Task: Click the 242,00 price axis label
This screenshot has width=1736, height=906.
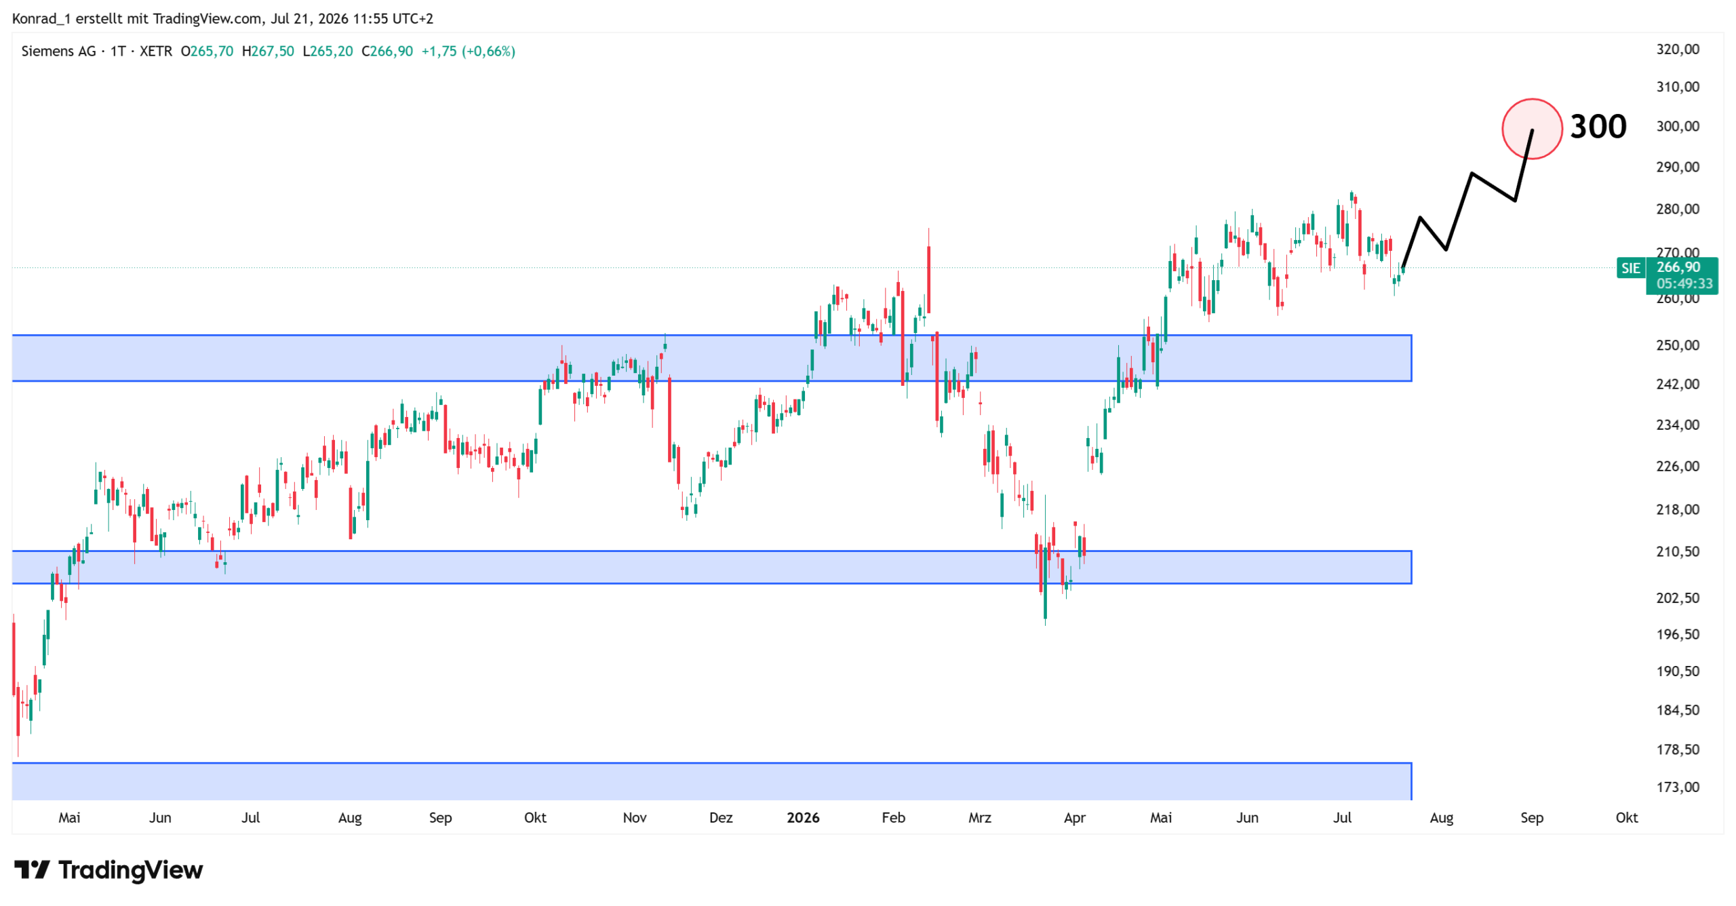Action: (1677, 385)
